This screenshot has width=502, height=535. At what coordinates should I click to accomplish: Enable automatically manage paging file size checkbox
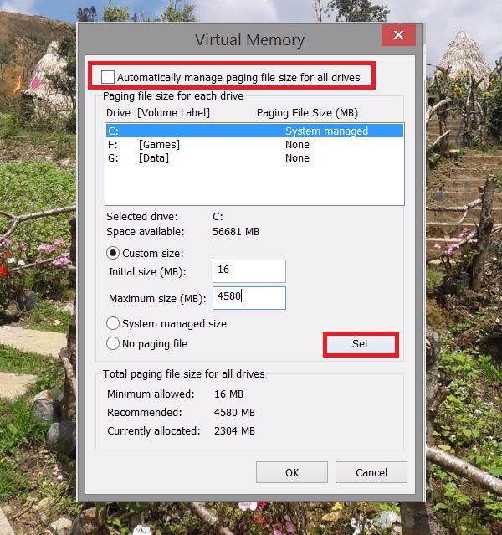[x=108, y=77]
